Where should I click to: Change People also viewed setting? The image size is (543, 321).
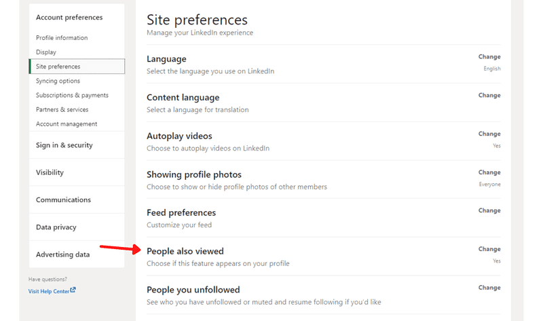click(489, 249)
